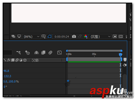Open the 完整 resolution dropdown

(100, 37)
